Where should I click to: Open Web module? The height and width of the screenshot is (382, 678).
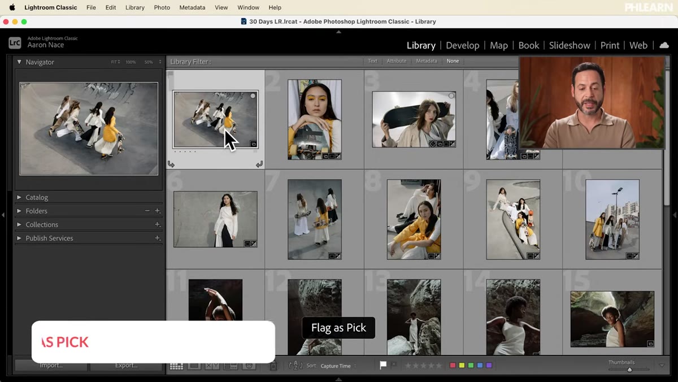point(638,45)
